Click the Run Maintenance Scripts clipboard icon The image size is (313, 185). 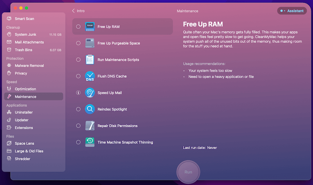pos(90,60)
